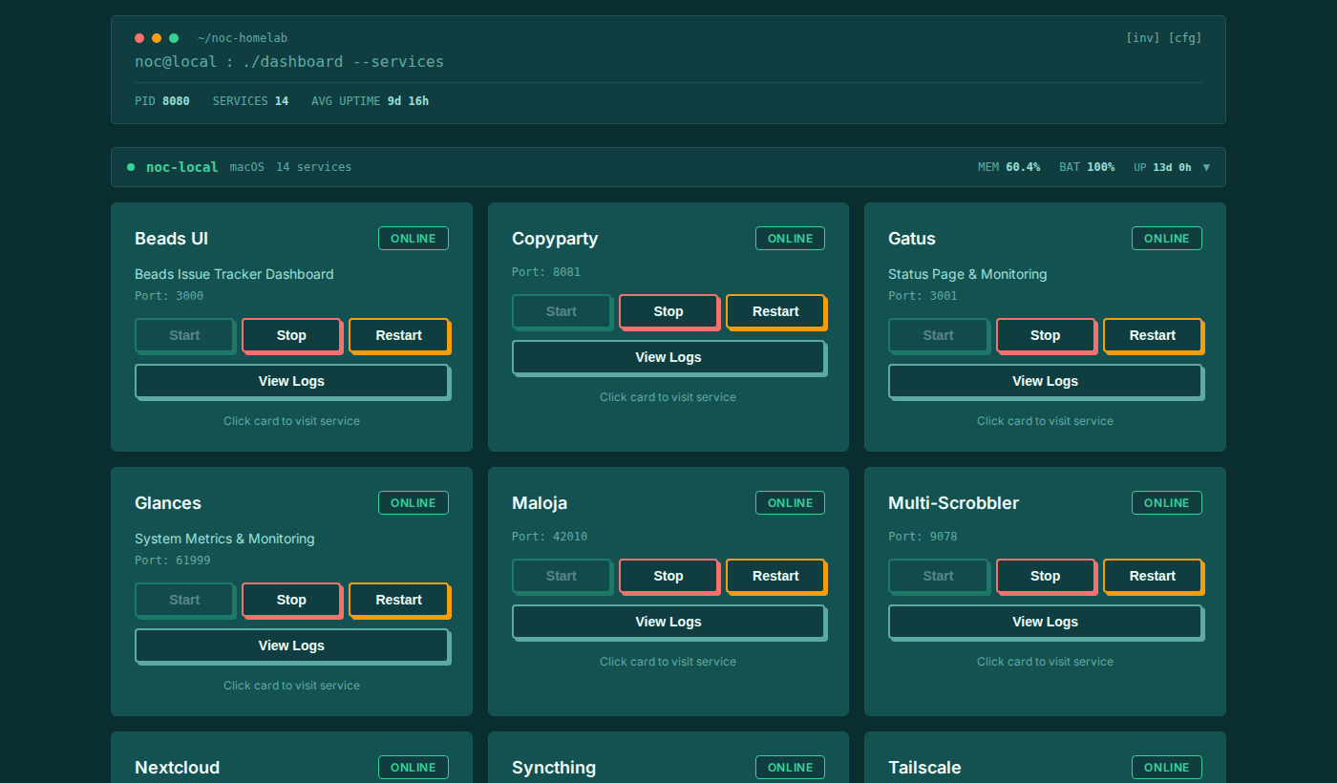This screenshot has height=783, width=1337.
Task: Click the yellow traffic light dot
Action: [156, 38]
